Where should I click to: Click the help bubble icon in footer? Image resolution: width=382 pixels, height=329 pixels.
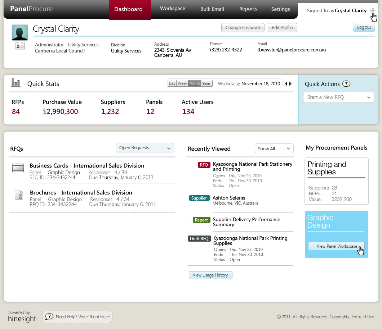coord(49,317)
